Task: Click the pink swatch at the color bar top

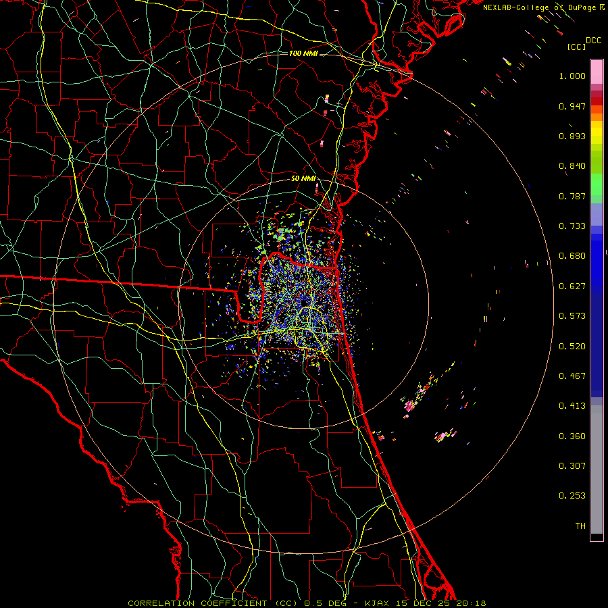Action: coord(597,72)
